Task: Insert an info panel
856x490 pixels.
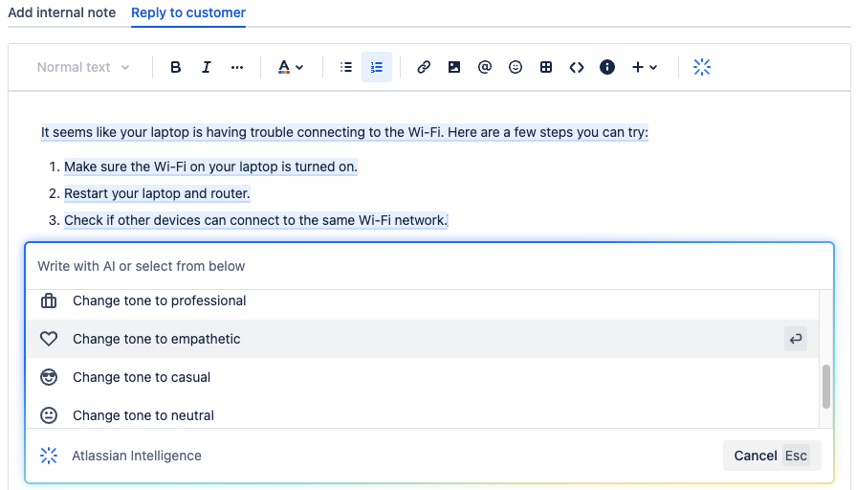Action: (607, 67)
